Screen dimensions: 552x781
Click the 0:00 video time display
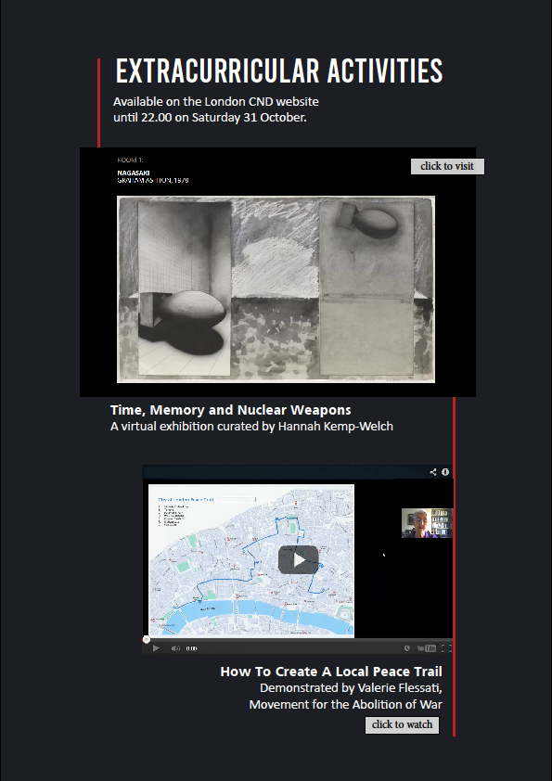tap(191, 648)
